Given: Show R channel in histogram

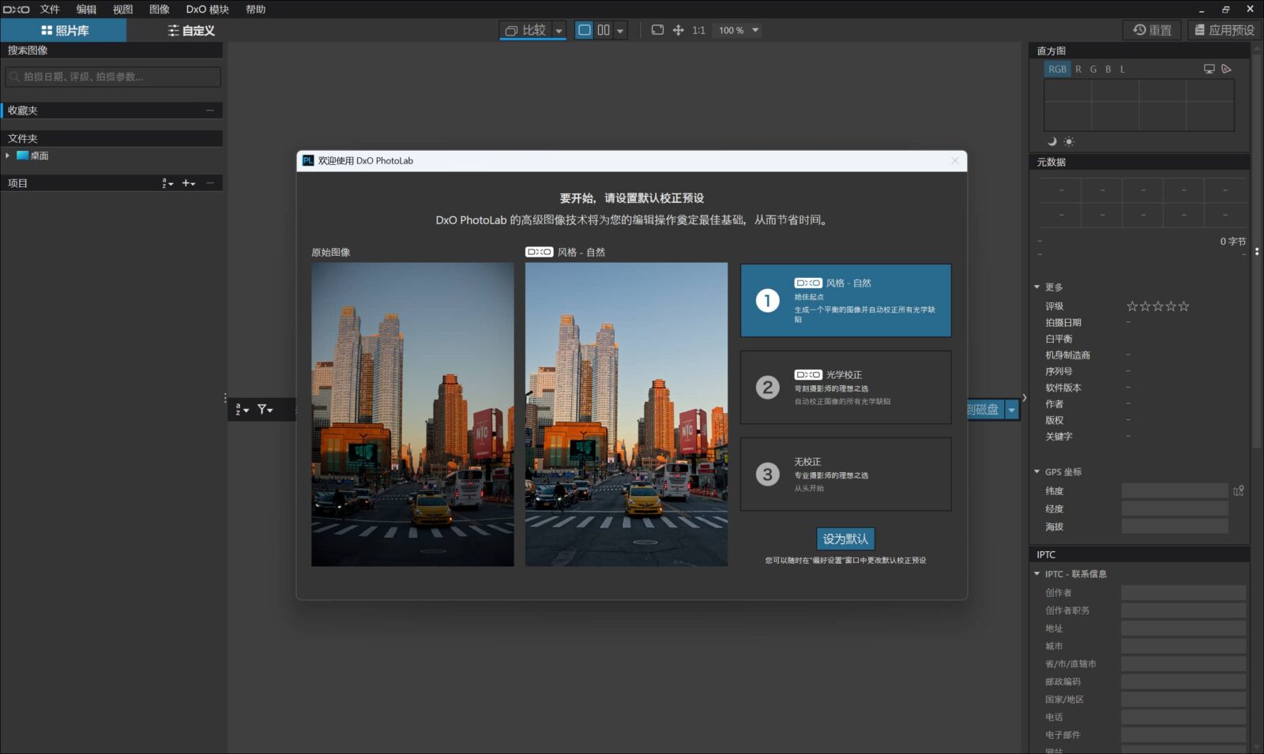Looking at the screenshot, I should 1078,69.
